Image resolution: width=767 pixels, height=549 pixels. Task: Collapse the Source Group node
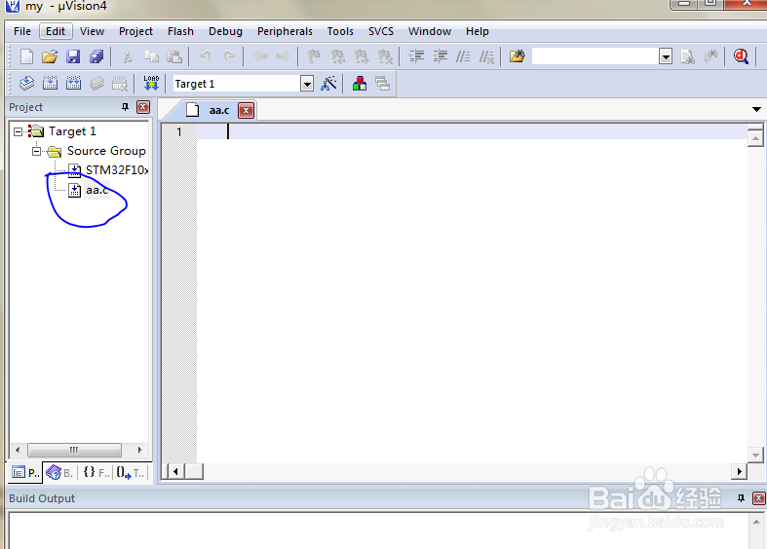click(x=37, y=152)
